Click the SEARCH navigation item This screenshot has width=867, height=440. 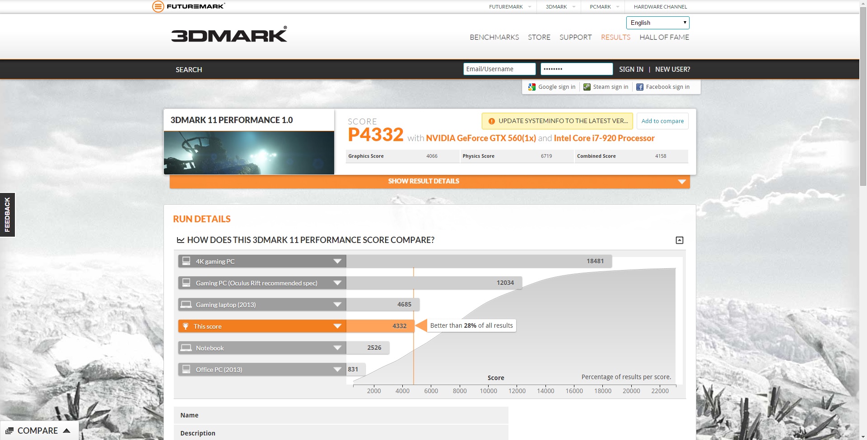point(189,70)
